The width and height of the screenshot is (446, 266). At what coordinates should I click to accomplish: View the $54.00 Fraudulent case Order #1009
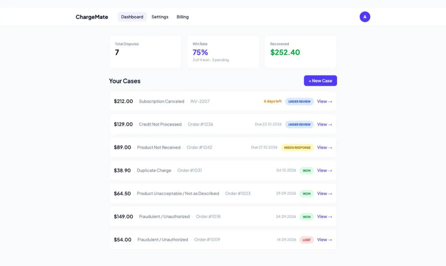324,240
